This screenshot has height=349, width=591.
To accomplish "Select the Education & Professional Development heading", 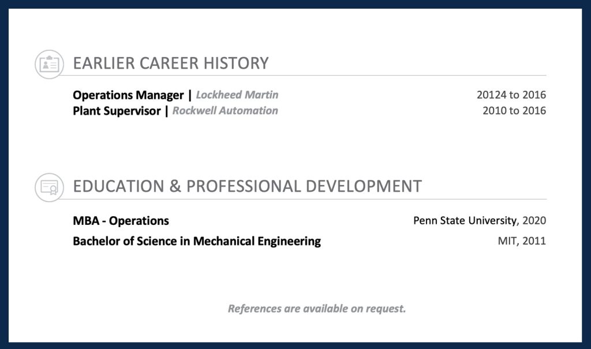I will click(x=247, y=187).
